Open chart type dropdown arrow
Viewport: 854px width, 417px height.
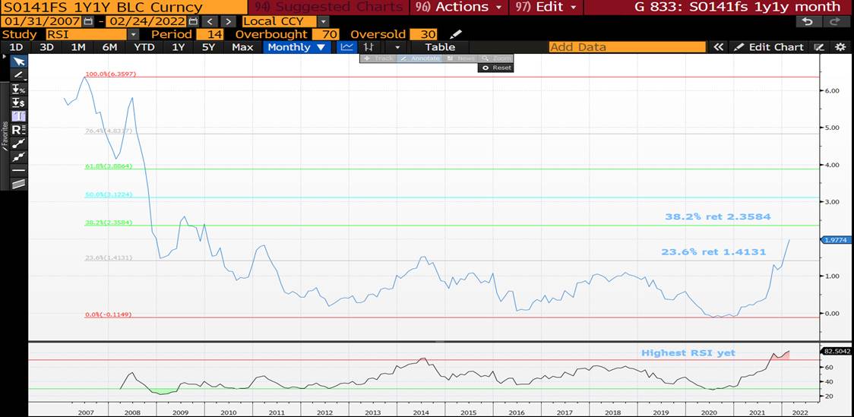point(397,47)
